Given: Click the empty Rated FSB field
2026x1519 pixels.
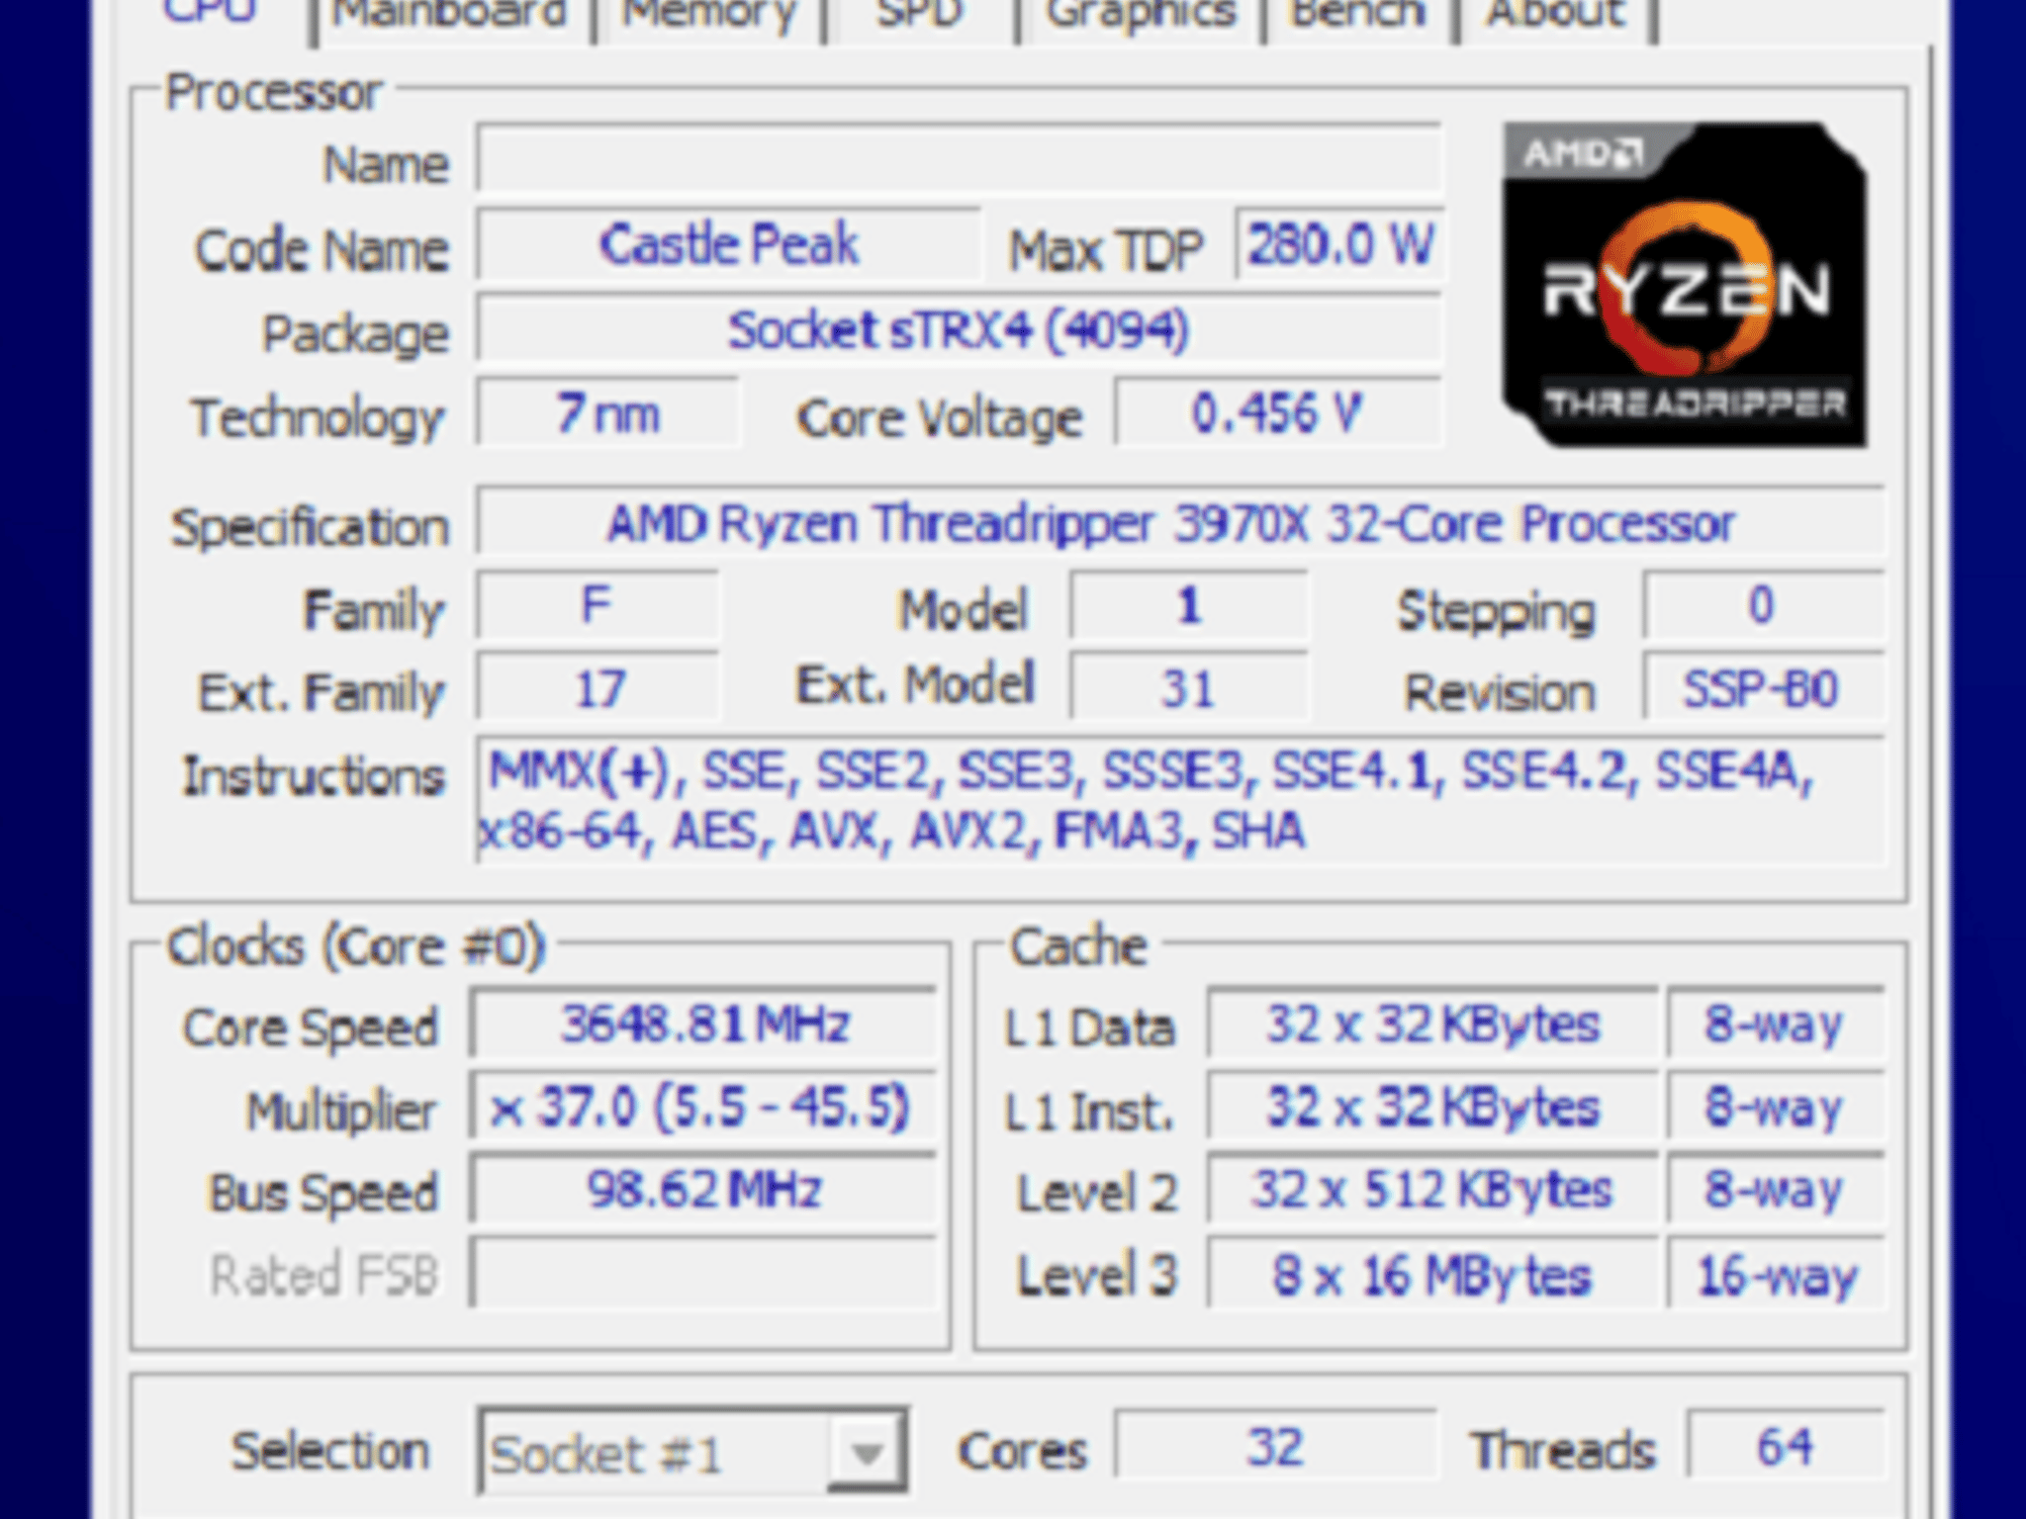Looking at the screenshot, I should (704, 1274).
